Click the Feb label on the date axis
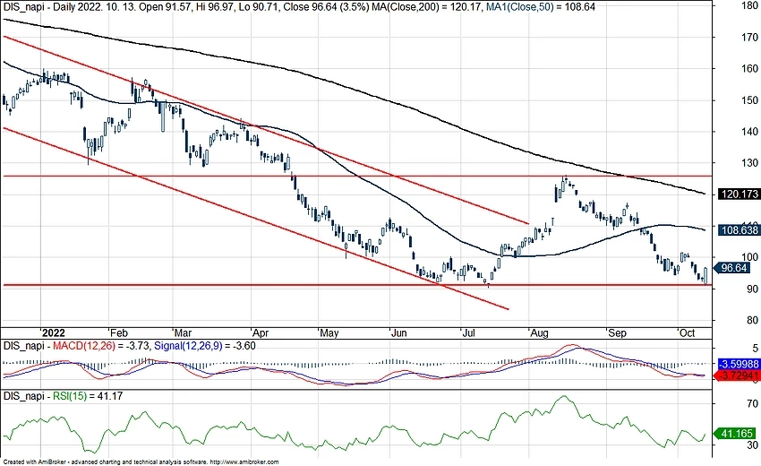The image size is (761, 466). [x=118, y=332]
